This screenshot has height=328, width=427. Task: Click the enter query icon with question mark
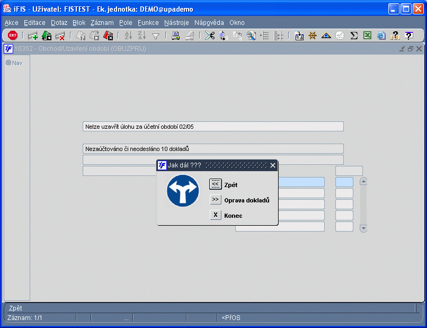click(x=81, y=36)
